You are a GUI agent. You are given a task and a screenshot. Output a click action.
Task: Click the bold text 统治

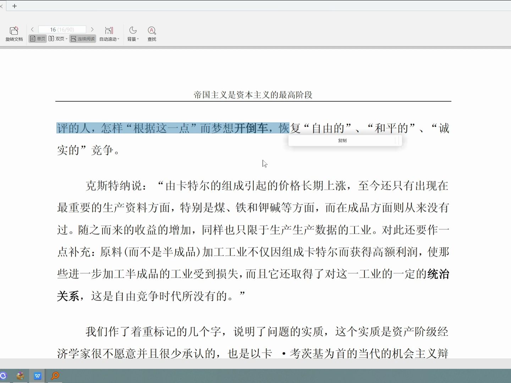click(438, 274)
